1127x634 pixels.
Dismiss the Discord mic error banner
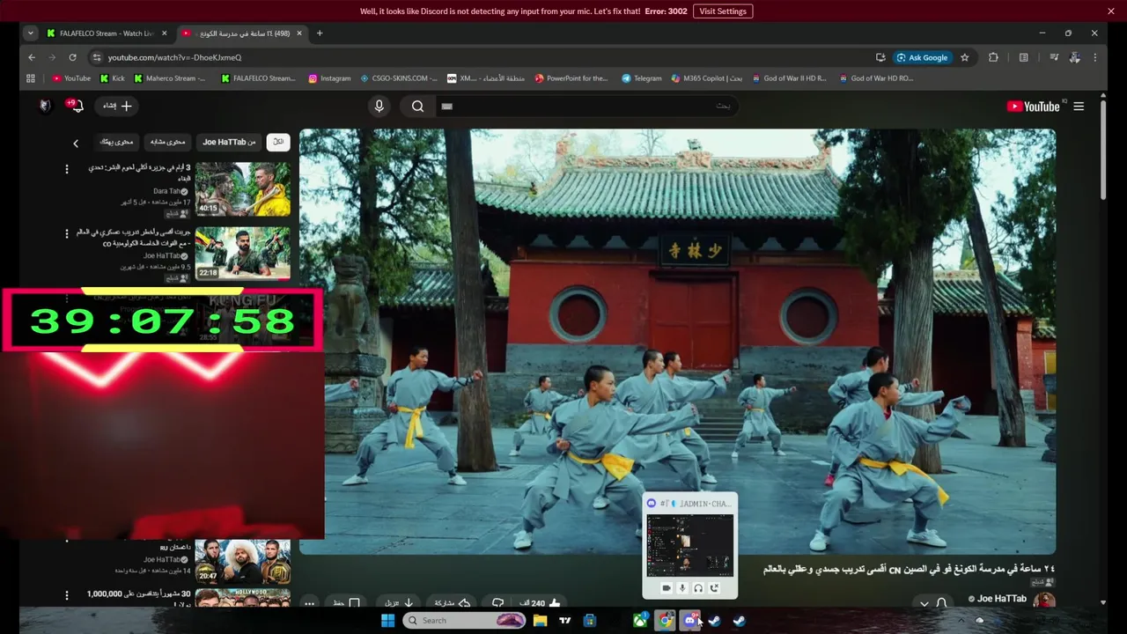(x=1111, y=11)
